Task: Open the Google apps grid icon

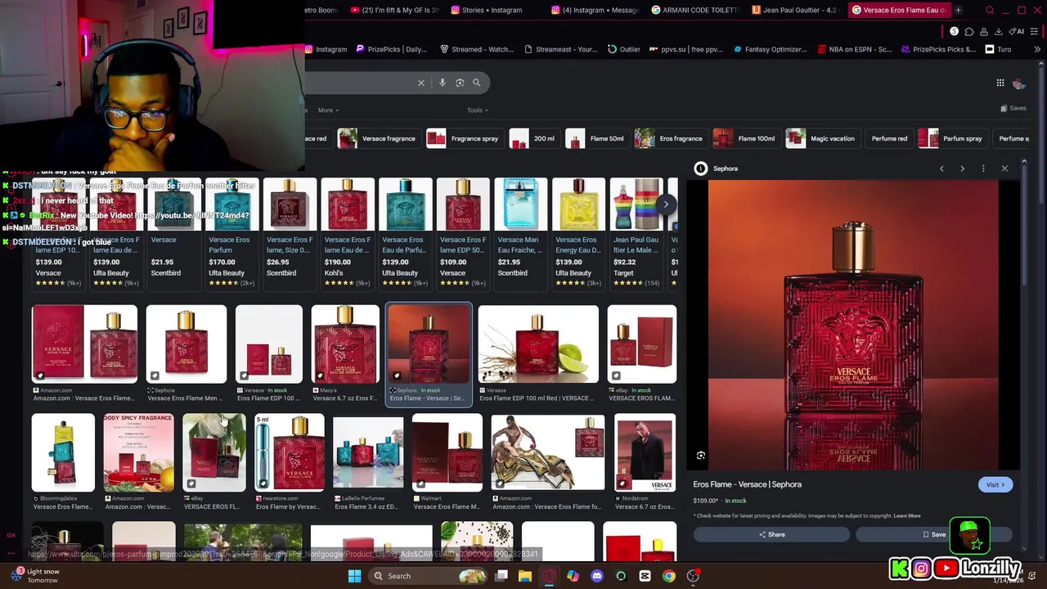Action: click(1000, 83)
